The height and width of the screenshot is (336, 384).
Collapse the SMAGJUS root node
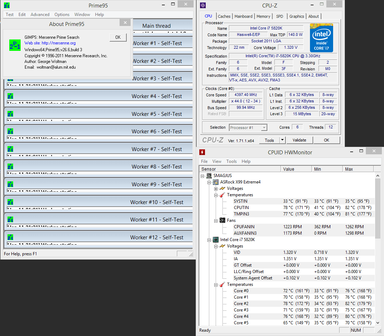[x=202, y=176]
